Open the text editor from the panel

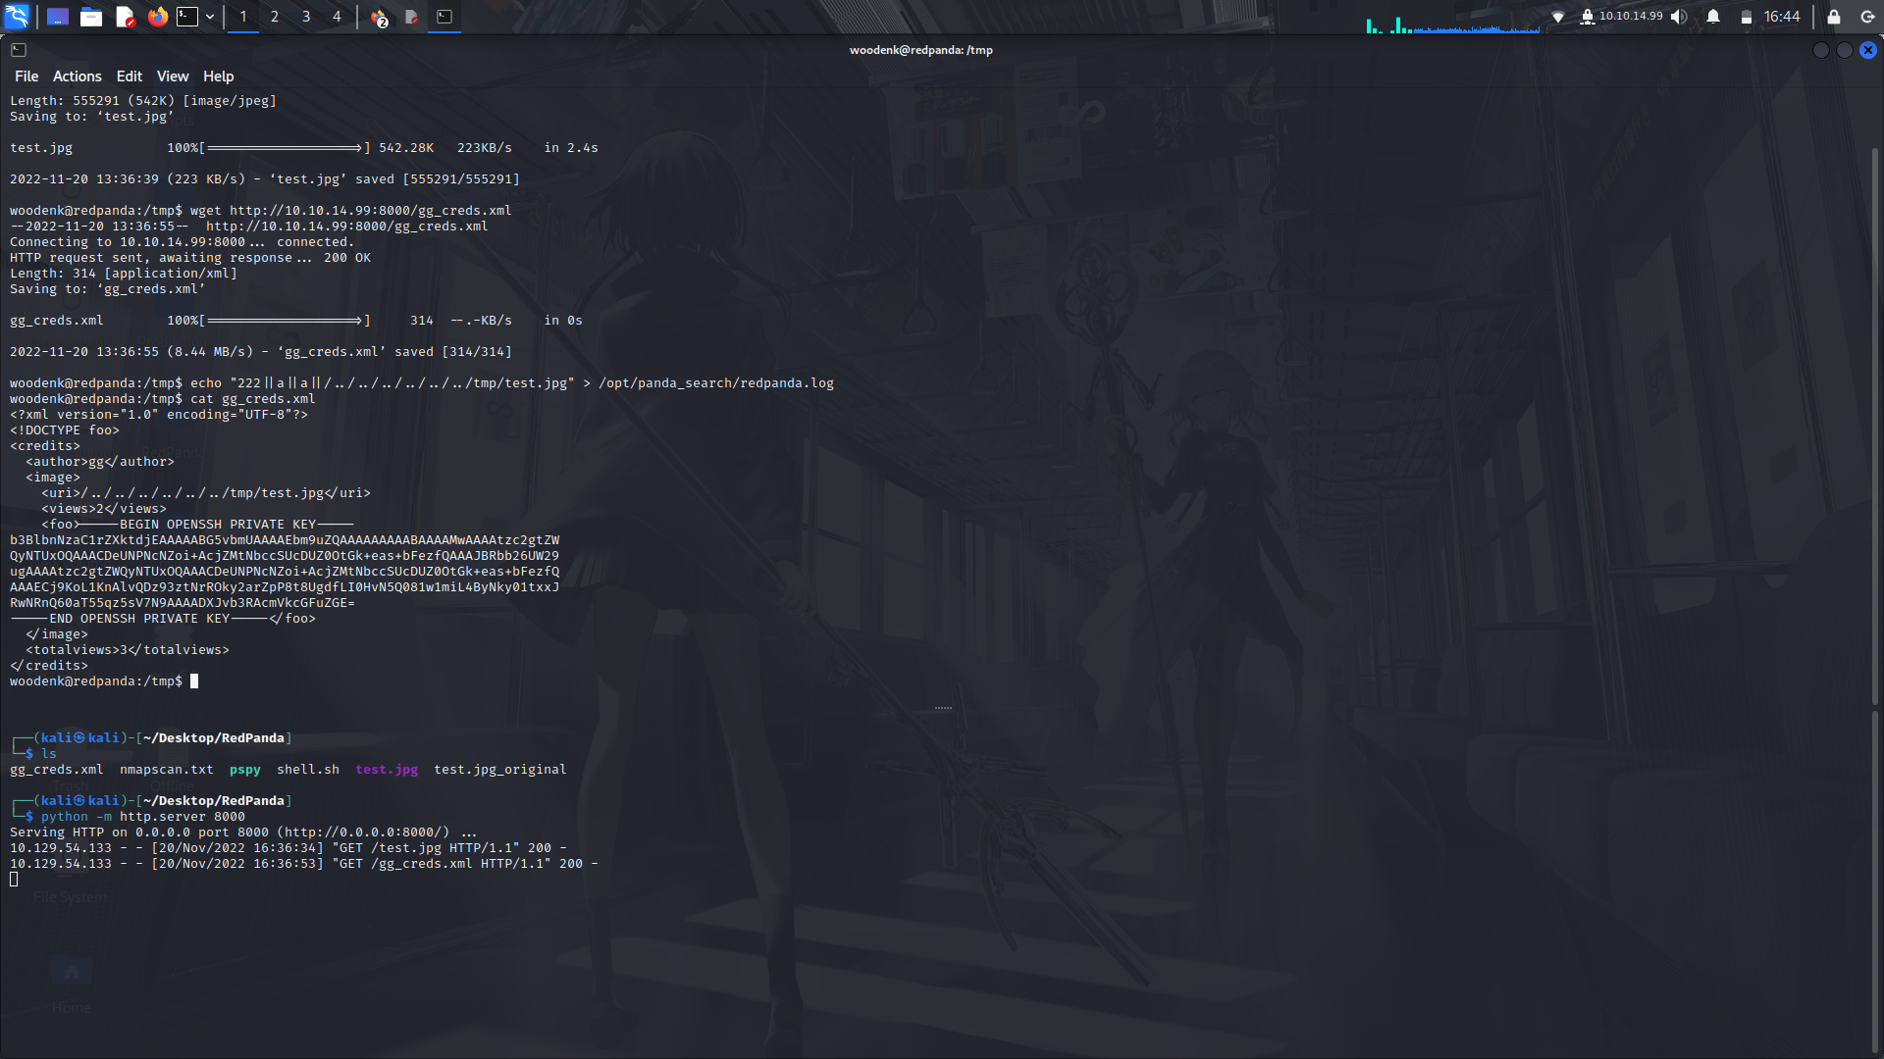coord(125,17)
